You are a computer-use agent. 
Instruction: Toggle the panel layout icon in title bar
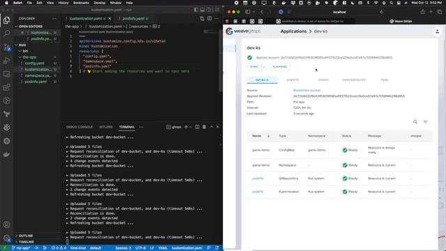pos(203,10)
